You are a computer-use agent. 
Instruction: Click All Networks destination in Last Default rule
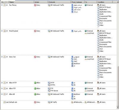(92, 102)
